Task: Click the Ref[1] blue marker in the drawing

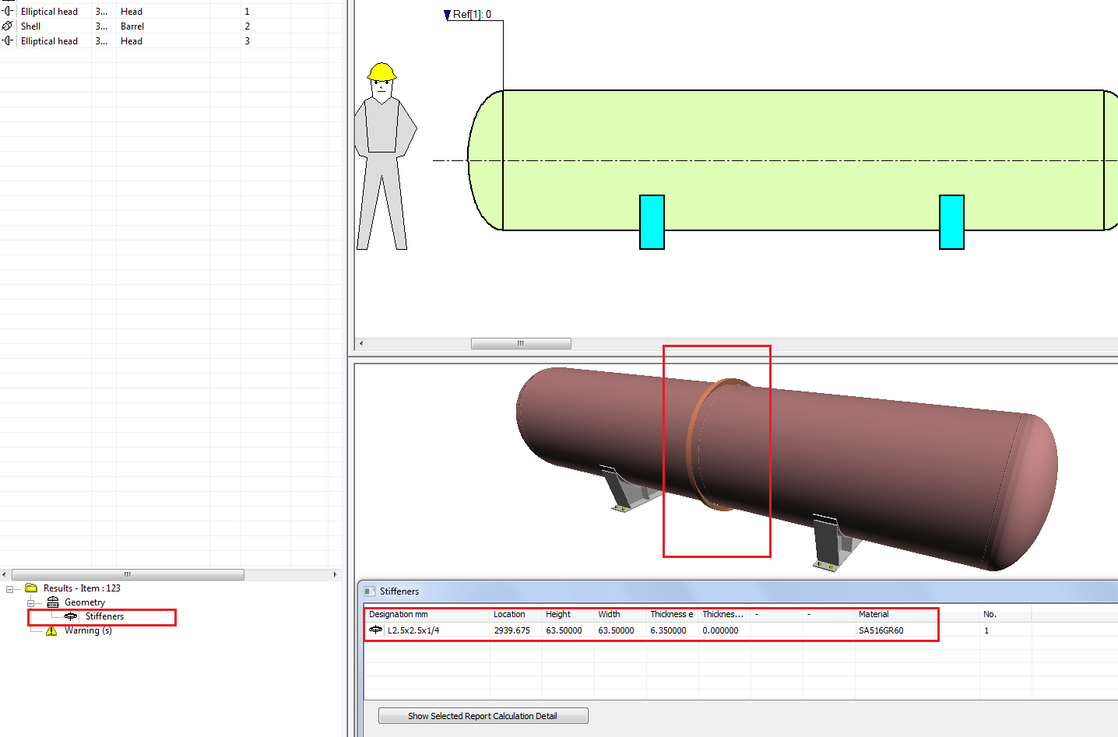Action: tap(448, 15)
